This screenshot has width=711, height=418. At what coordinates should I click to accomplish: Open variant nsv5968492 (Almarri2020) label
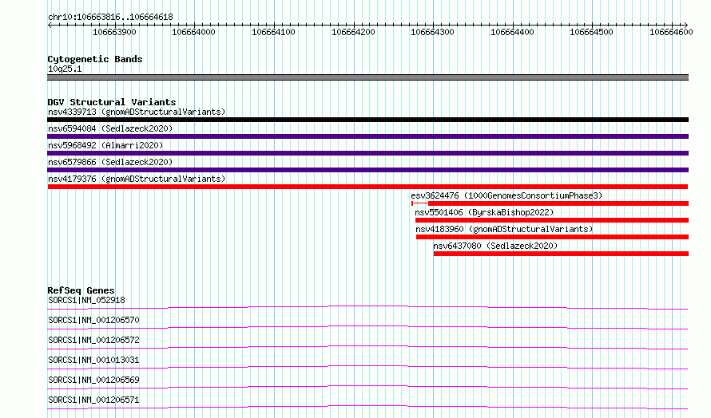pyautogui.click(x=105, y=145)
